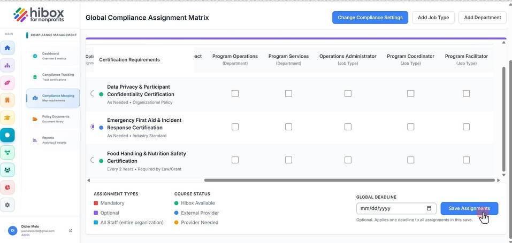Screen dimensions: 512x243
Task: Click the blue All Staff legend swatch
Action: click(x=96, y=223)
